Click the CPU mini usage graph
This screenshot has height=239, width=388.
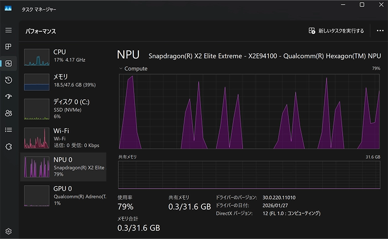point(36,57)
